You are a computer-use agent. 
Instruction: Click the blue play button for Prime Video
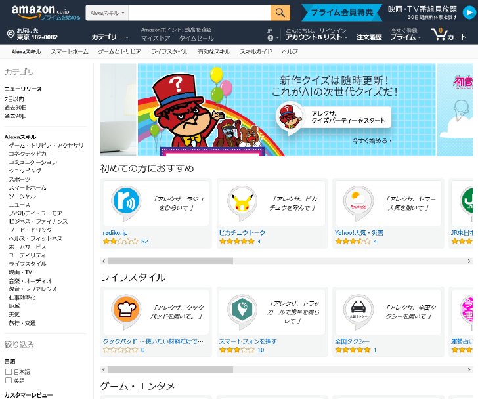(x=469, y=12)
